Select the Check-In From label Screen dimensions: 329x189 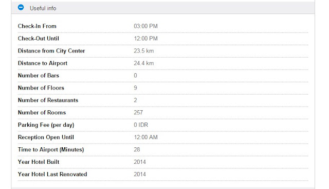click(x=37, y=26)
